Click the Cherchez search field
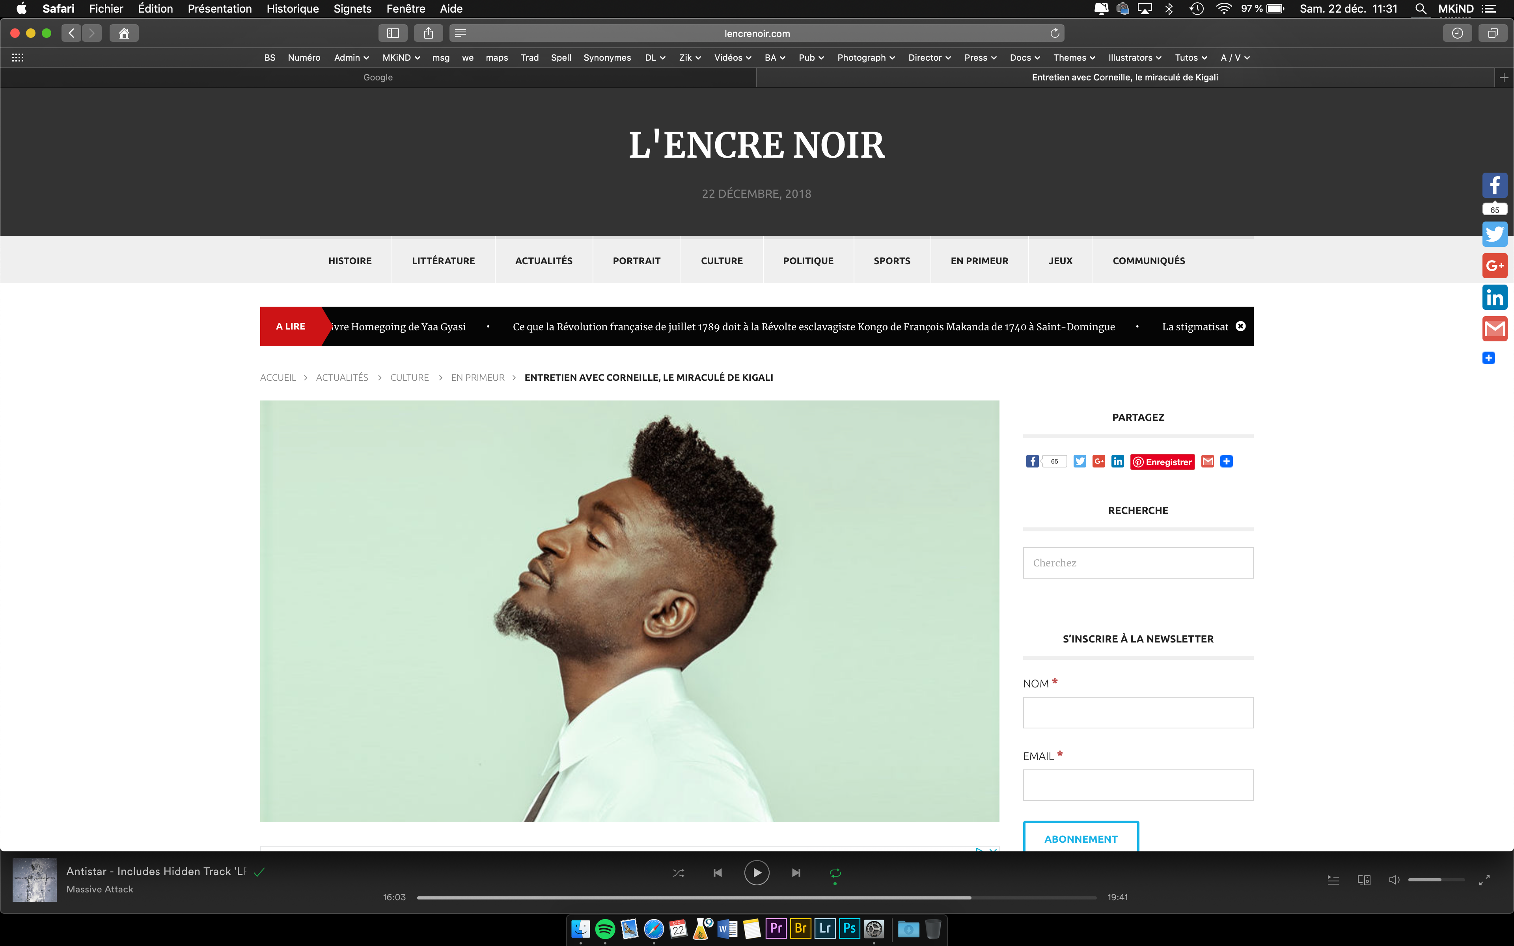Image resolution: width=1514 pixels, height=946 pixels. (1137, 563)
